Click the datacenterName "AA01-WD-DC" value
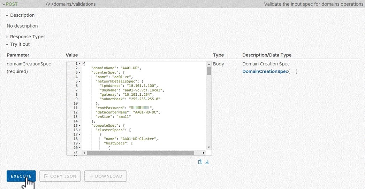 click(x=146, y=112)
